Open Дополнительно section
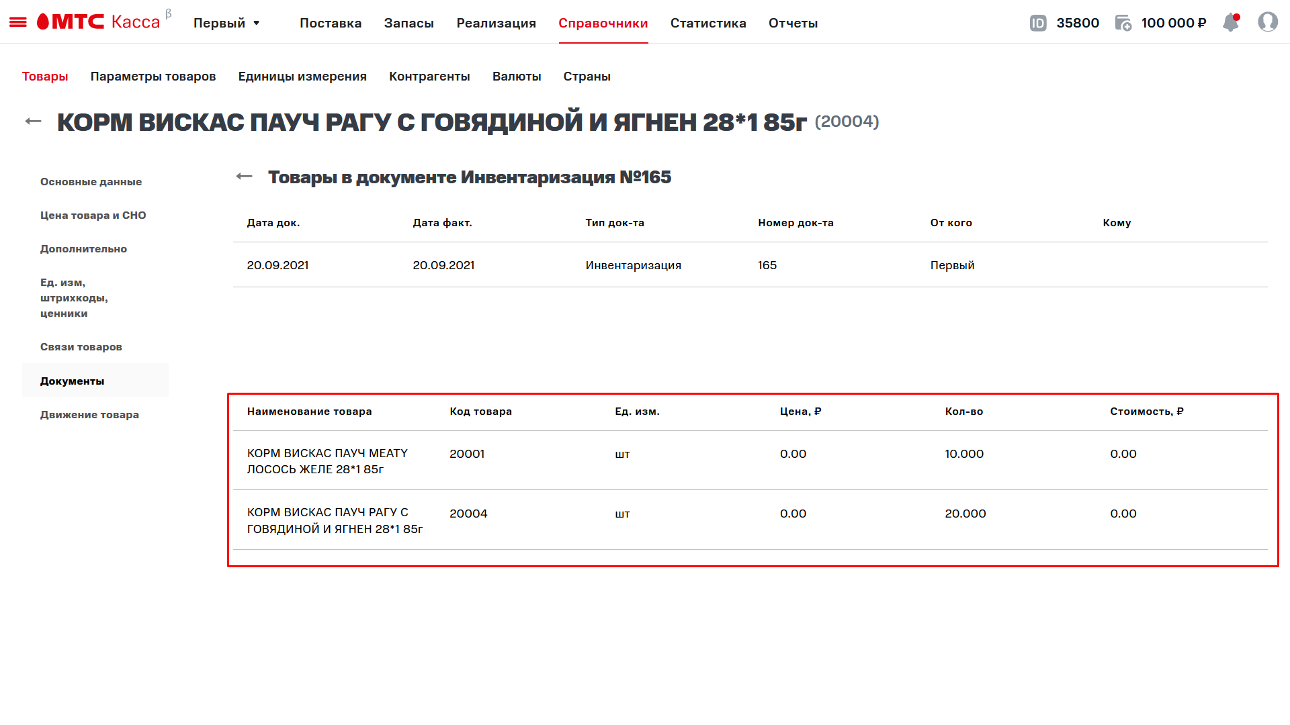Viewport: 1290px width, 725px height. point(83,249)
